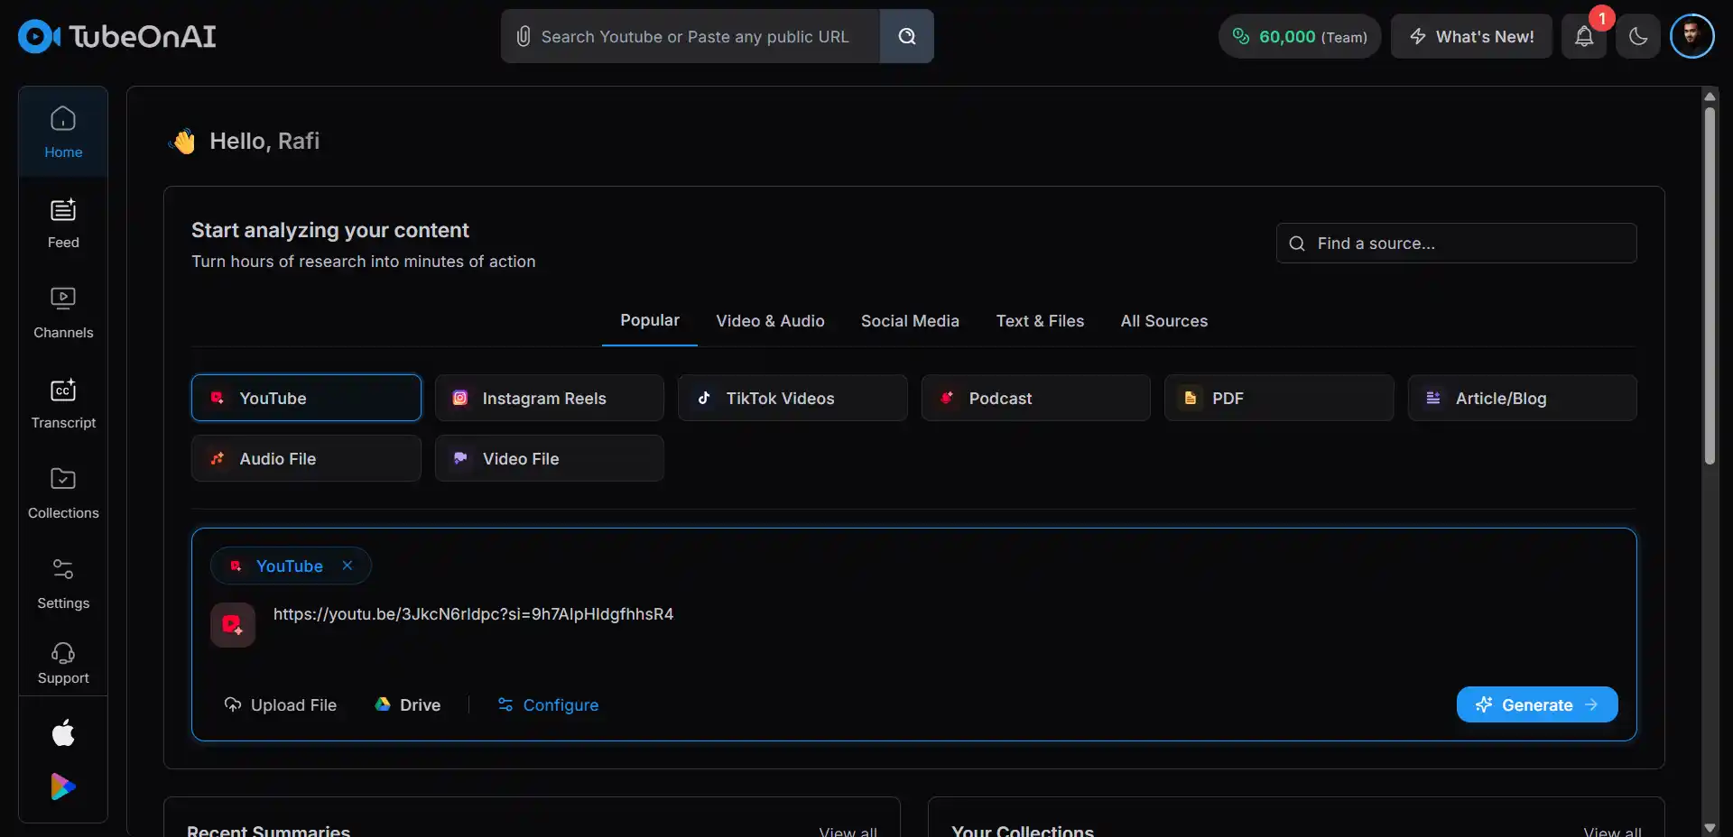Screen dimensions: 1733x837
Task: Click the TubeOnAI logo
Action: [x=117, y=36]
